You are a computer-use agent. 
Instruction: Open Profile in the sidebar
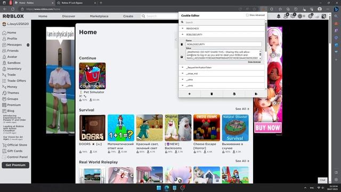point(12,38)
